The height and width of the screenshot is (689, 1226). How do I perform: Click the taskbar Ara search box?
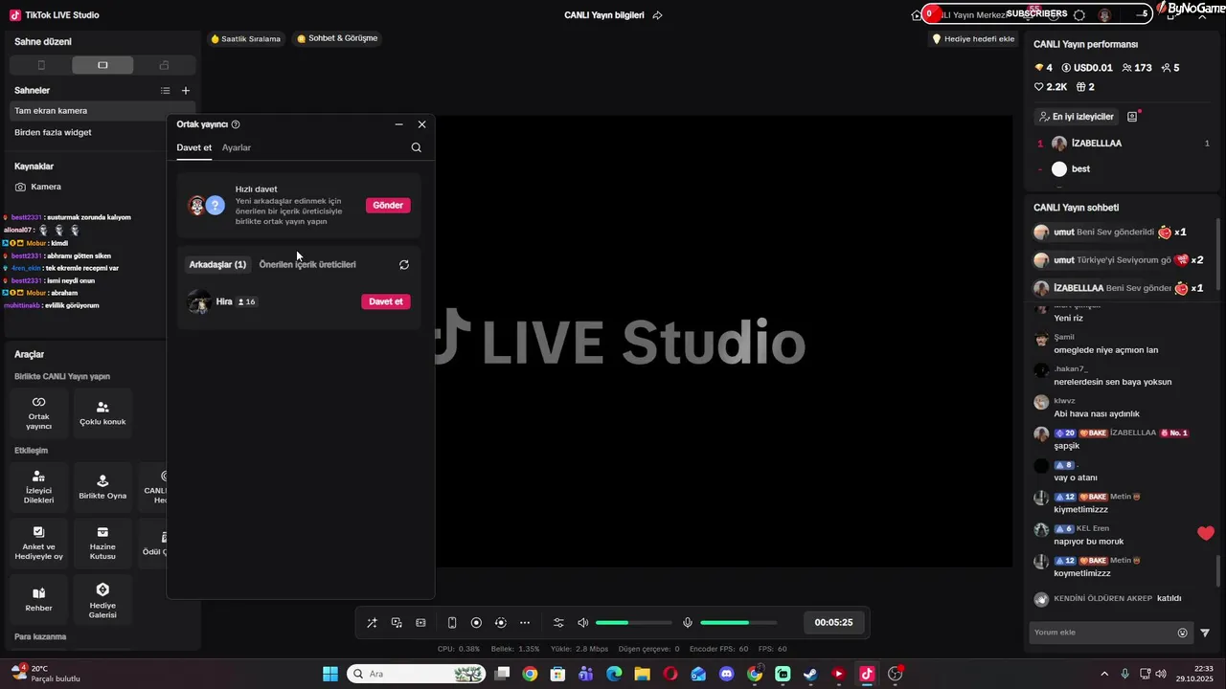(x=417, y=674)
